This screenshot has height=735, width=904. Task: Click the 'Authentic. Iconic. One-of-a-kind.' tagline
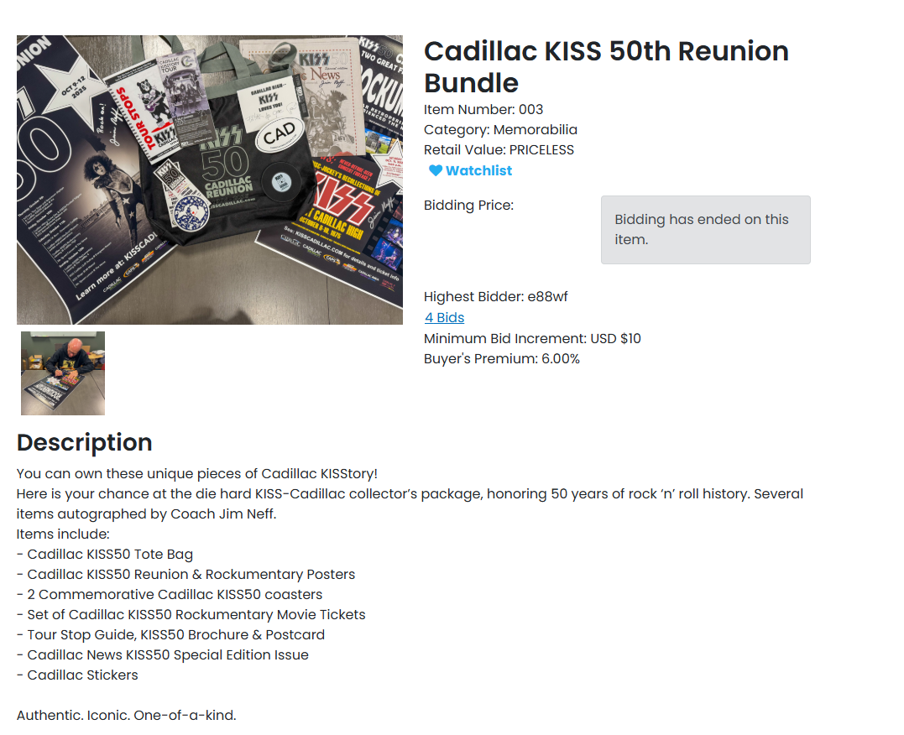point(126,716)
